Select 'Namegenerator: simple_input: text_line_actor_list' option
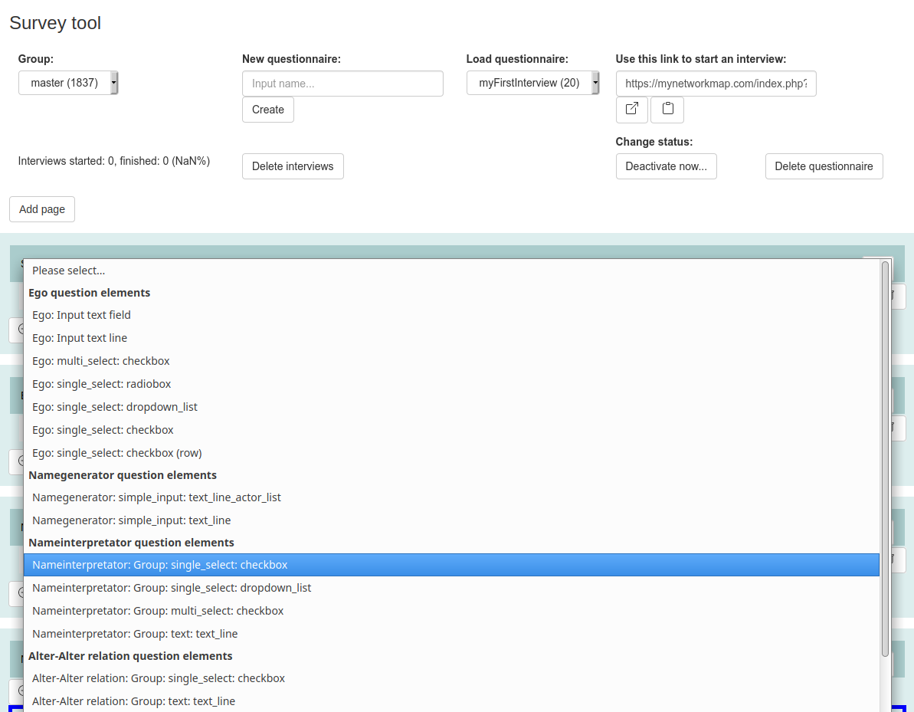Image resolution: width=914 pixels, height=712 pixels. point(451,497)
